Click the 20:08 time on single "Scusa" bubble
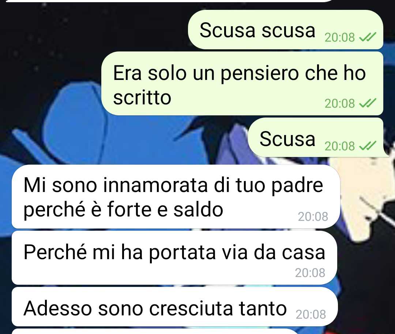The image size is (395, 334). point(339,146)
